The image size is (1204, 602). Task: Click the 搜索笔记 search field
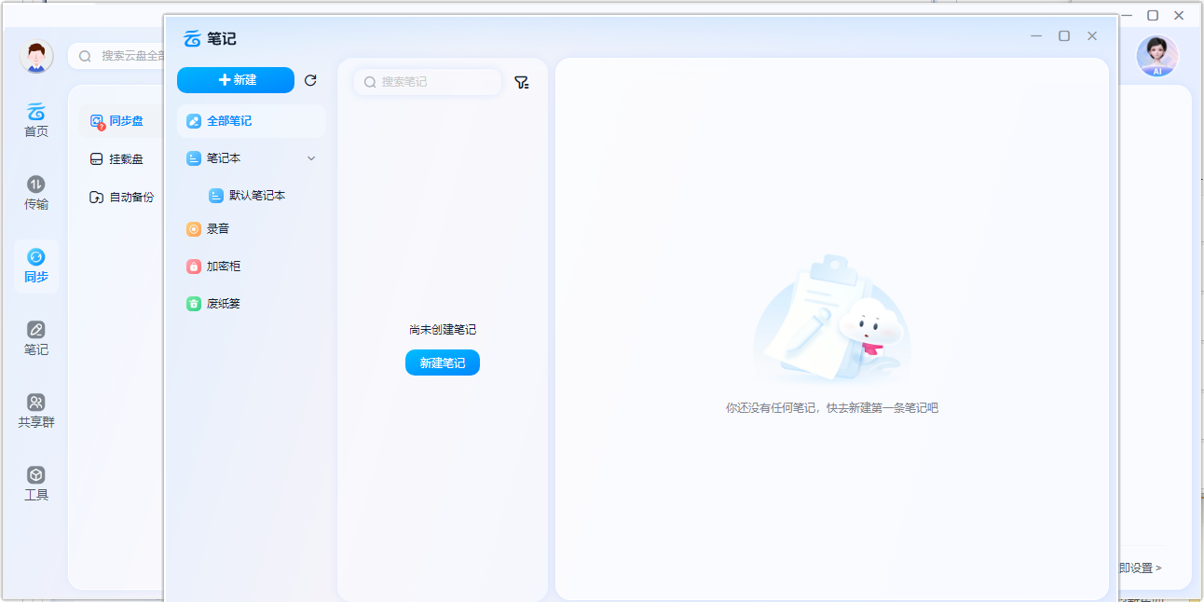[428, 82]
